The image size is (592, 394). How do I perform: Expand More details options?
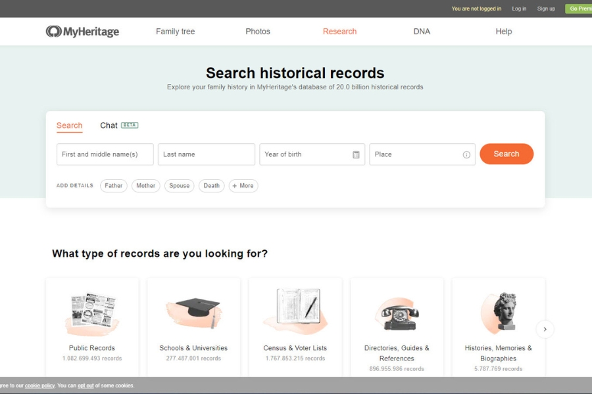pyautogui.click(x=243, y=186)
